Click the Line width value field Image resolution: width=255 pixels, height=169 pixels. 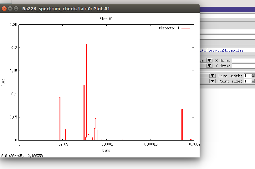pos(247,76)
